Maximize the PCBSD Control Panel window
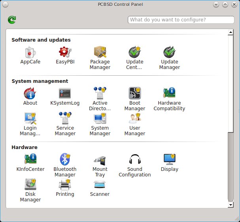This screenshot has height=222, width=240. (x=225, y=5)
